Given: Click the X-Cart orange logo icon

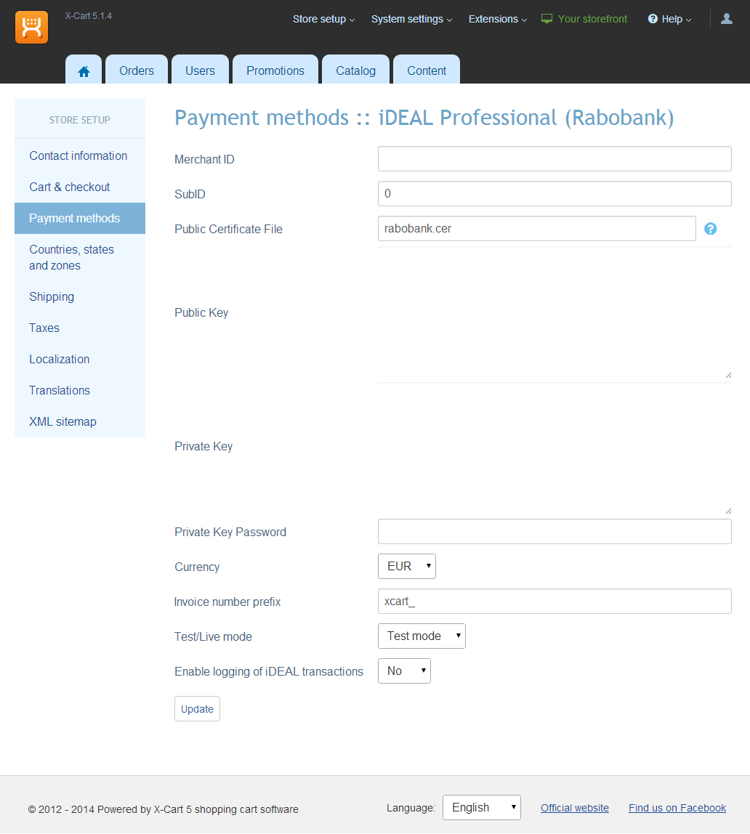Looking at the screenshot, I should 31,27.
